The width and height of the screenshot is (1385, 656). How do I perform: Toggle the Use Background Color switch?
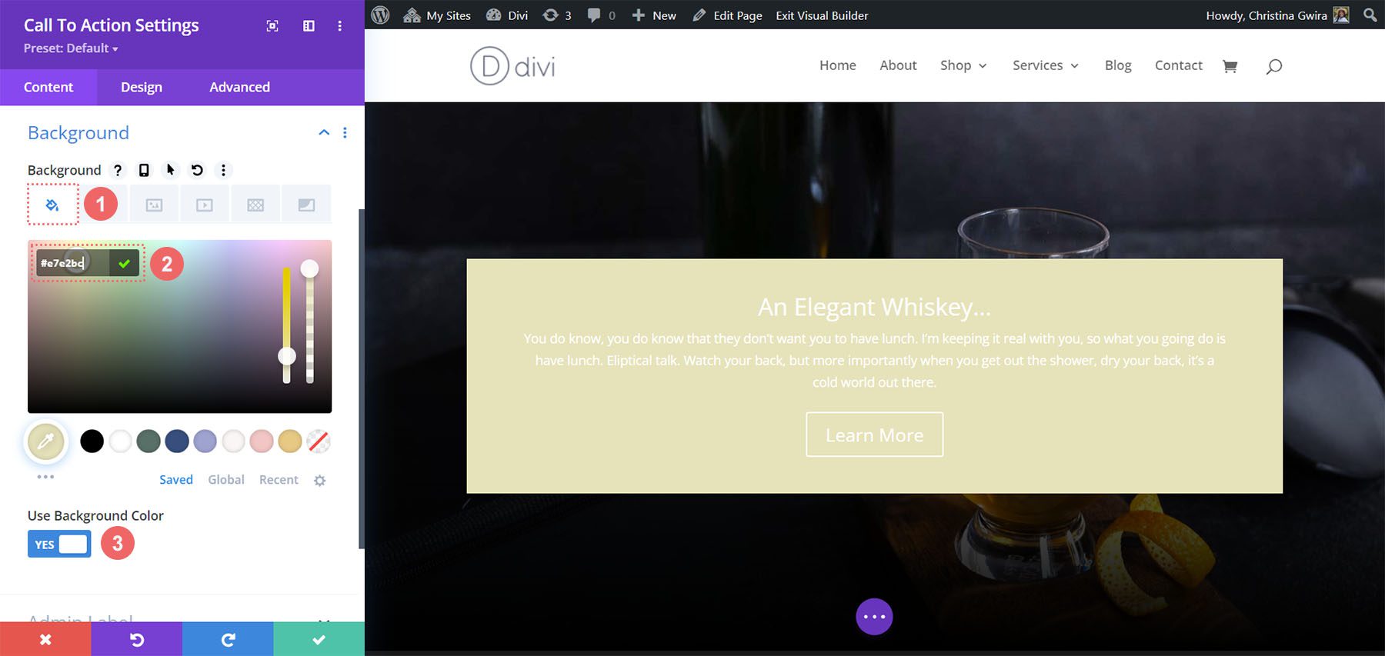pos(59,544)
